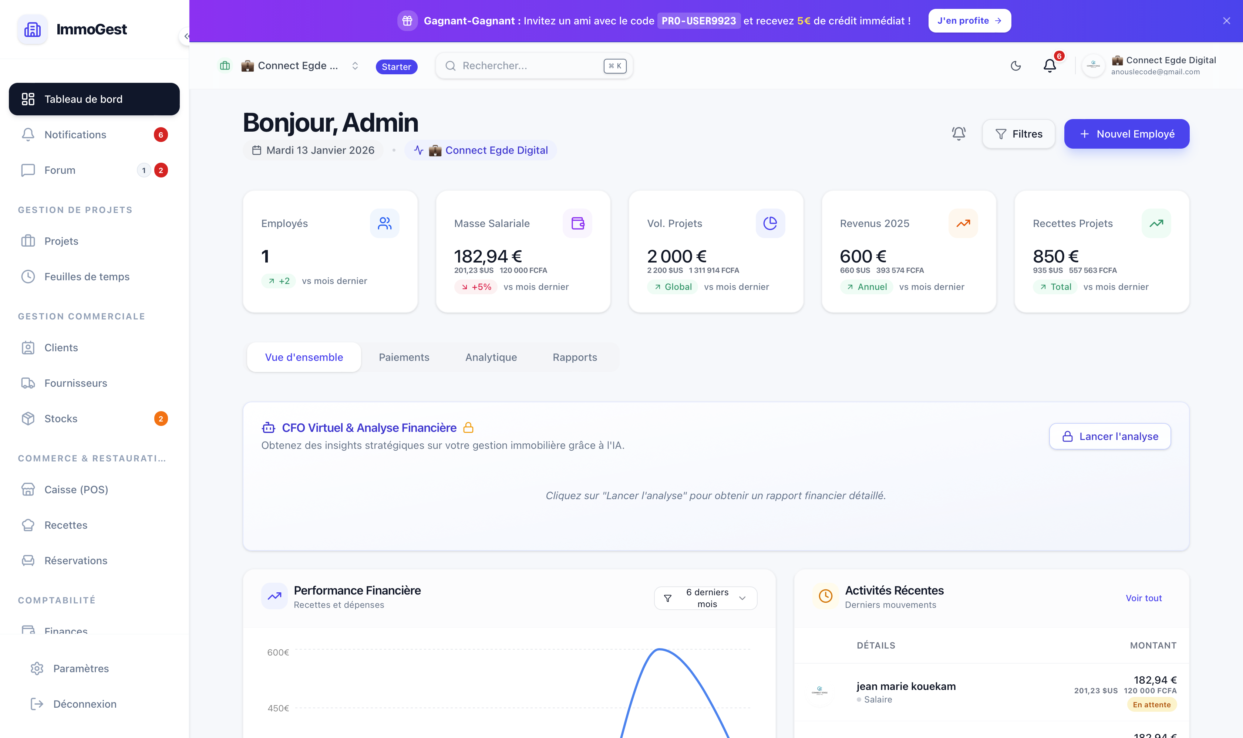1243x738 pixels.
Task: Click the Lancer l'analyse button
Action: click(x=1110, y=436)
